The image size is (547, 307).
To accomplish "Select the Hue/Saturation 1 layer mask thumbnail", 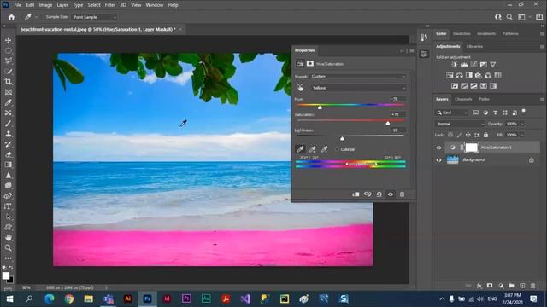I will point(471,148).
